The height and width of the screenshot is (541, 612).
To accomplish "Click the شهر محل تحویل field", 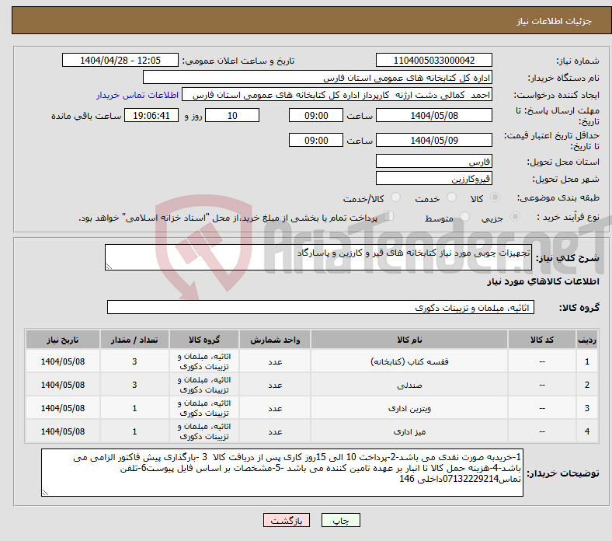I will coord(433,179).
